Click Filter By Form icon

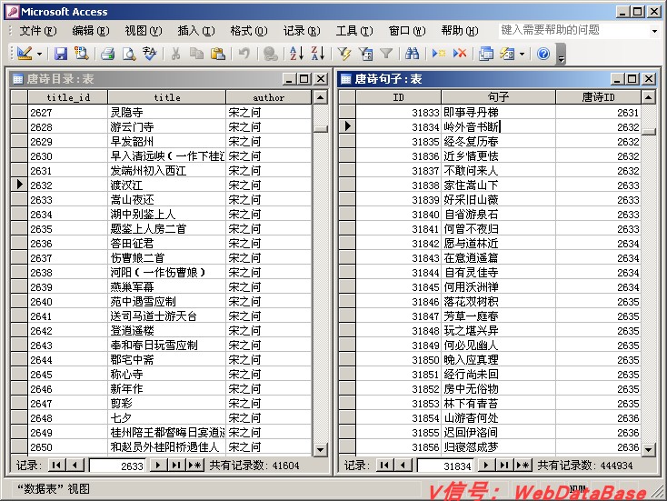click(x=365, y=54)
